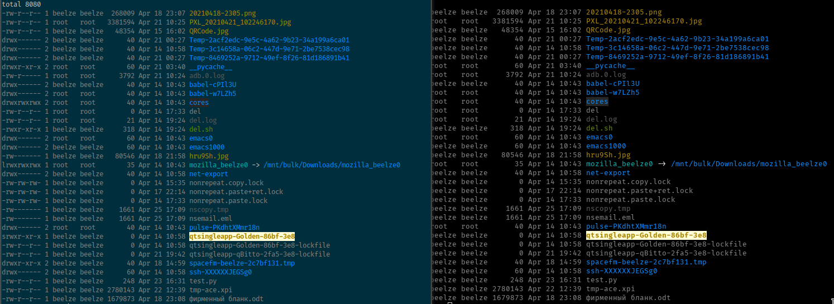Click highlighted qtsingleapp-Golden-86bf-3e8 socket in left pane
834x304 pixels.
[242, 236]
